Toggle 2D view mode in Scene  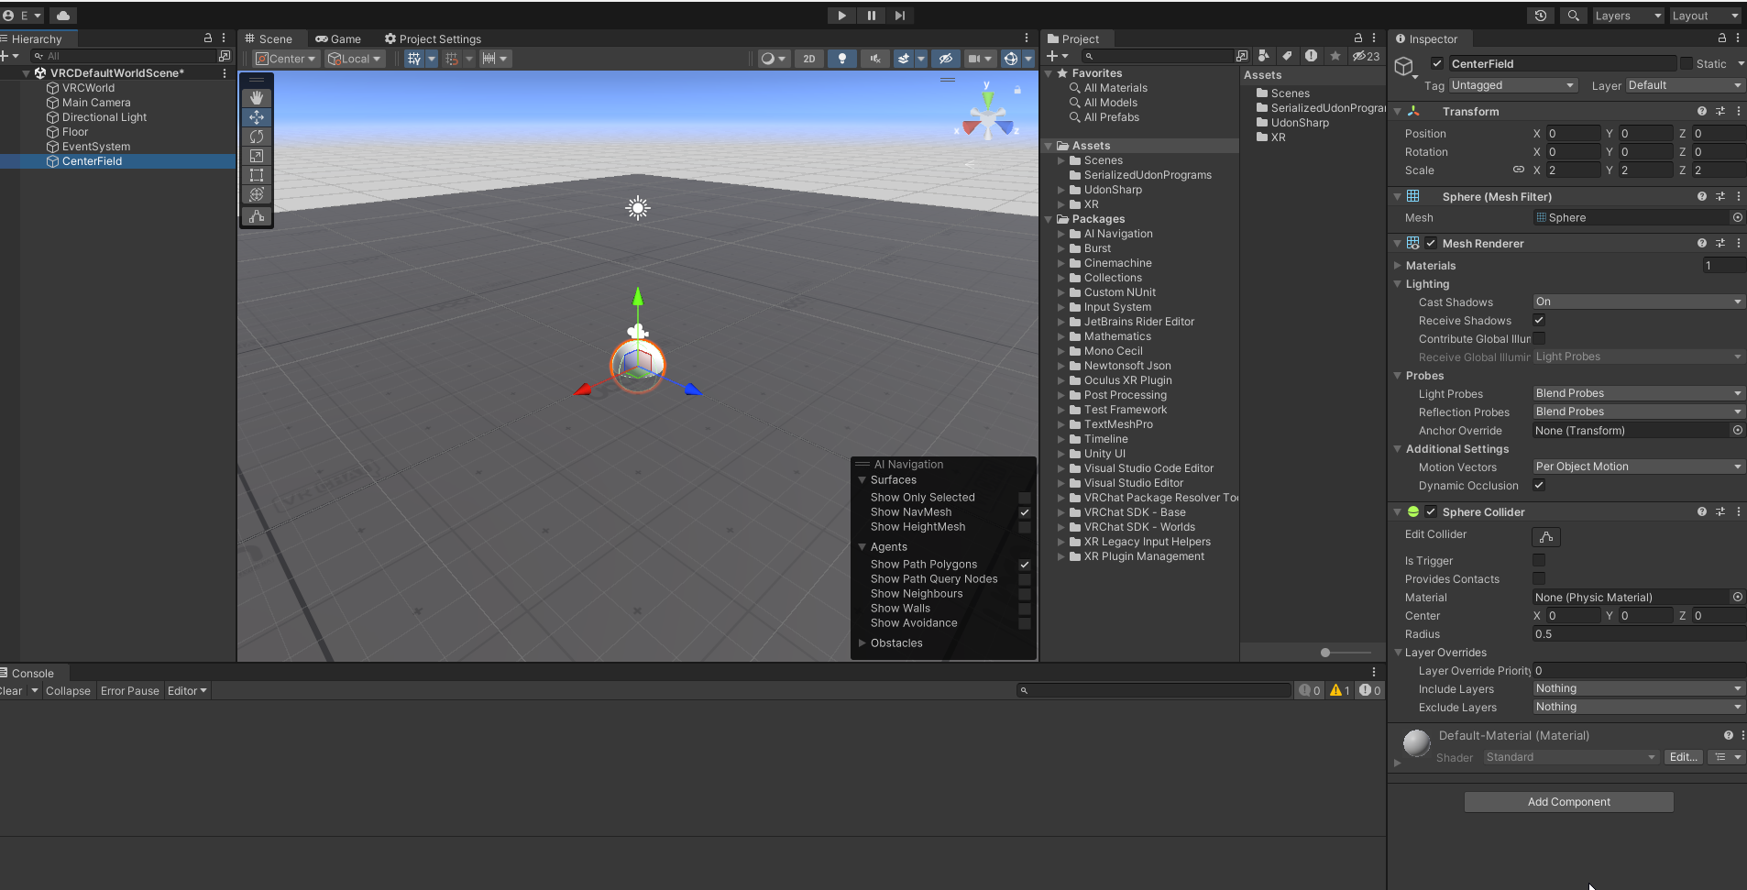pos(808,59)
